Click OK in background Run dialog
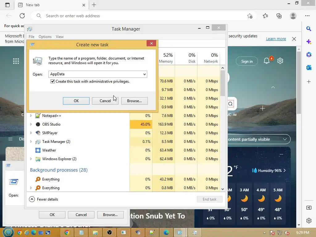Screen dimensions: 316x237 pos(52,215)
